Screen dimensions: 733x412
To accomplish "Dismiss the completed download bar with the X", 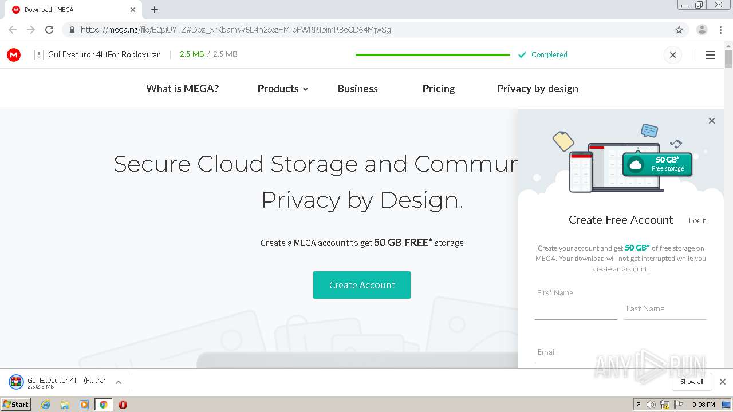I will (x=673, y=55).
